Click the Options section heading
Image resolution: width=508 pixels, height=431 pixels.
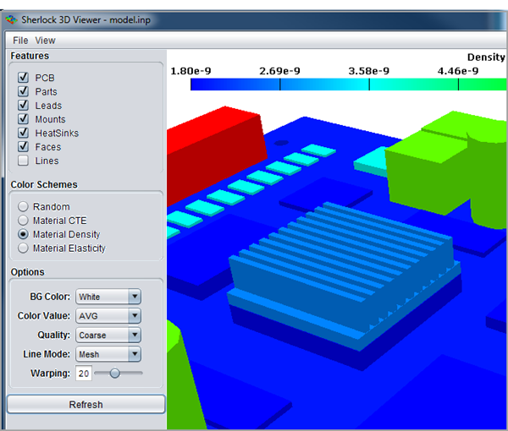(x=28, y=272)
